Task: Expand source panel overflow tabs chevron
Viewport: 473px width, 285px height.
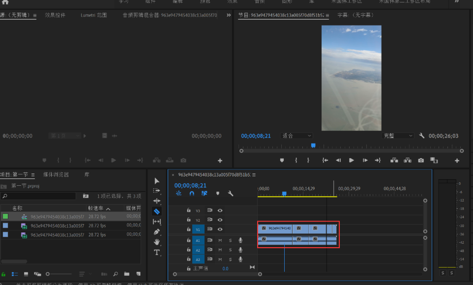Action: [x=229, y=15]
